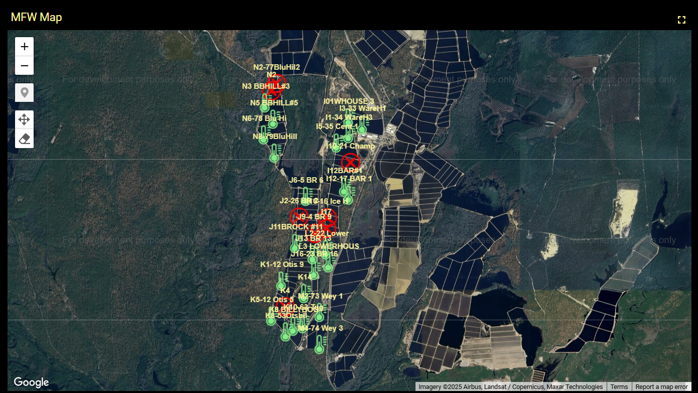Open the Terms link

tap(619, 387)
